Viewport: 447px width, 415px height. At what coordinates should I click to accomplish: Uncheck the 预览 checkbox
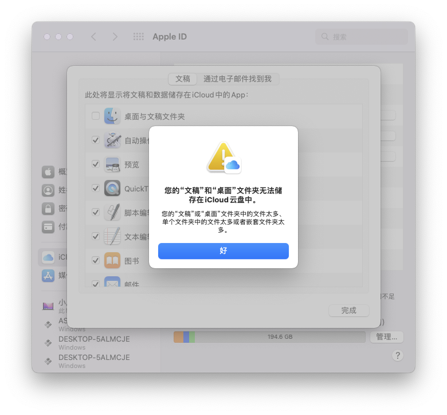tap(96, 164)
